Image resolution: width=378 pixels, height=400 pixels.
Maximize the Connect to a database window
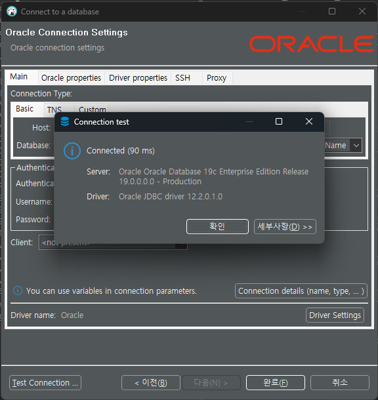tap(332, 11)
